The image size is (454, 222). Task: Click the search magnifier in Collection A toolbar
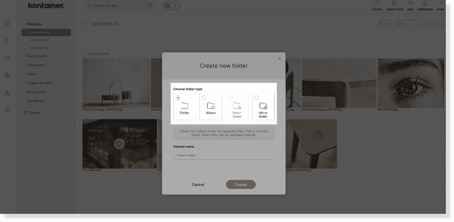[x=381, y=24]
